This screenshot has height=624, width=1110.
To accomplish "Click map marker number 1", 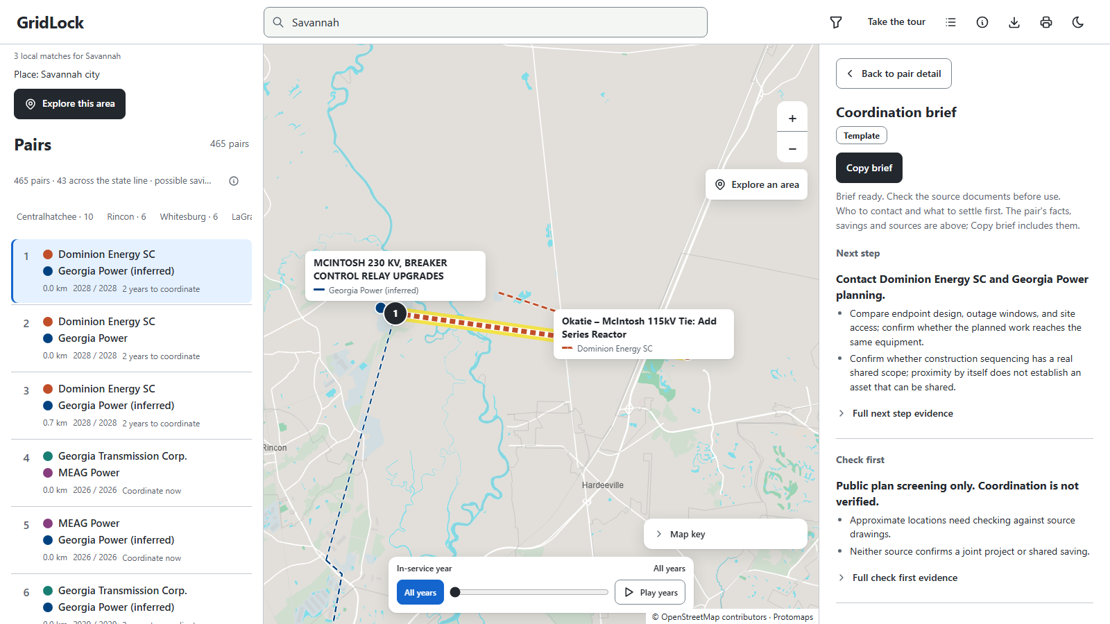I will tap(395, 313).
